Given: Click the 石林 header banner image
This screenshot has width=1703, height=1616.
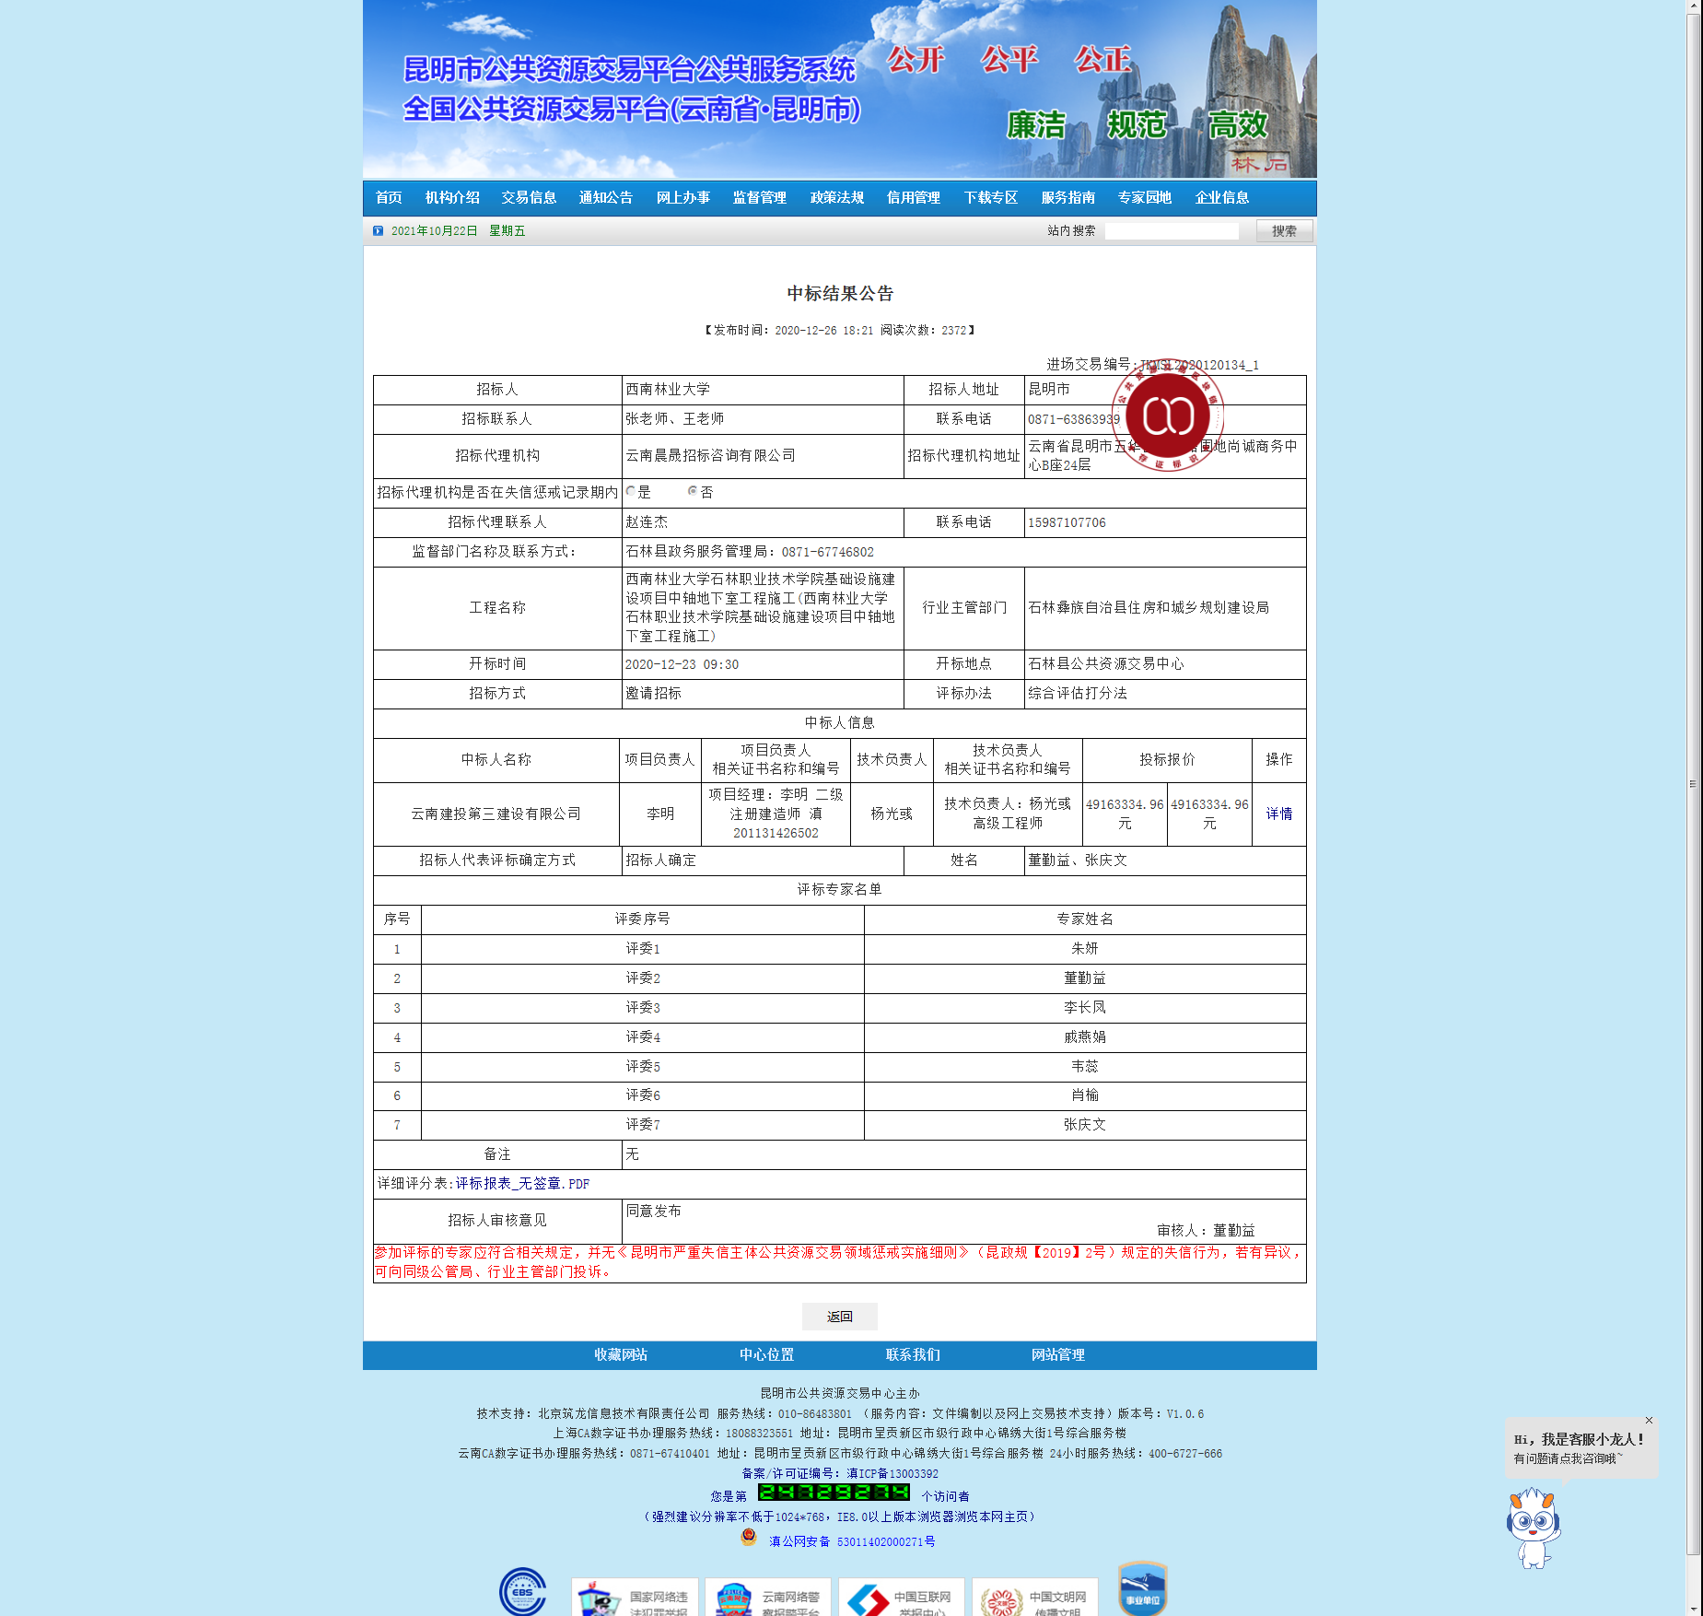Looking at the screenshot, I should pyautogui.click(x=839, y=89).
